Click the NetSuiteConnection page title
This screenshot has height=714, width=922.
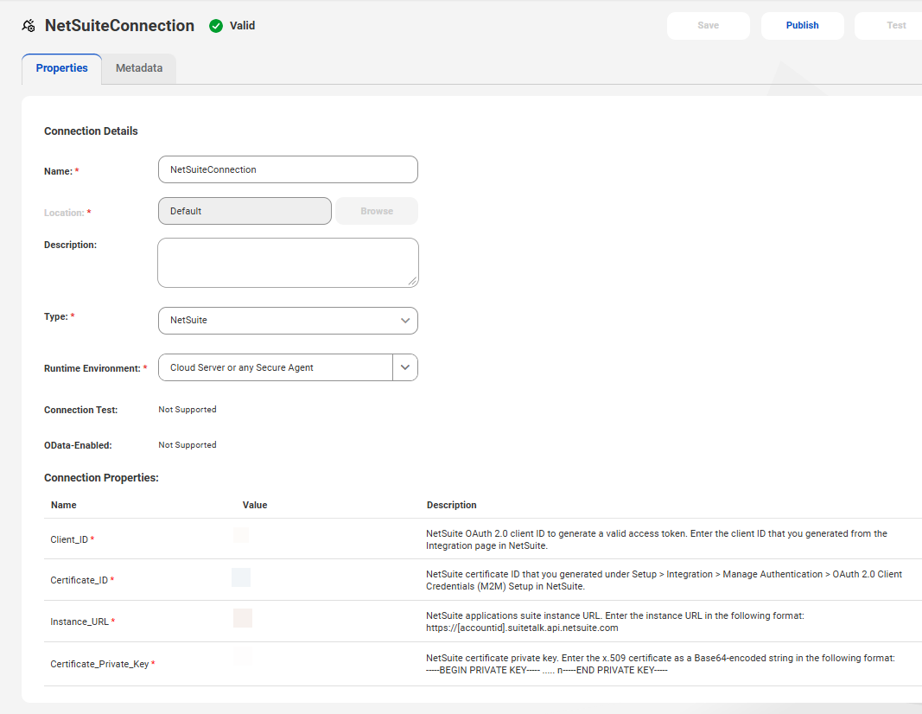(x=119, y=26)
